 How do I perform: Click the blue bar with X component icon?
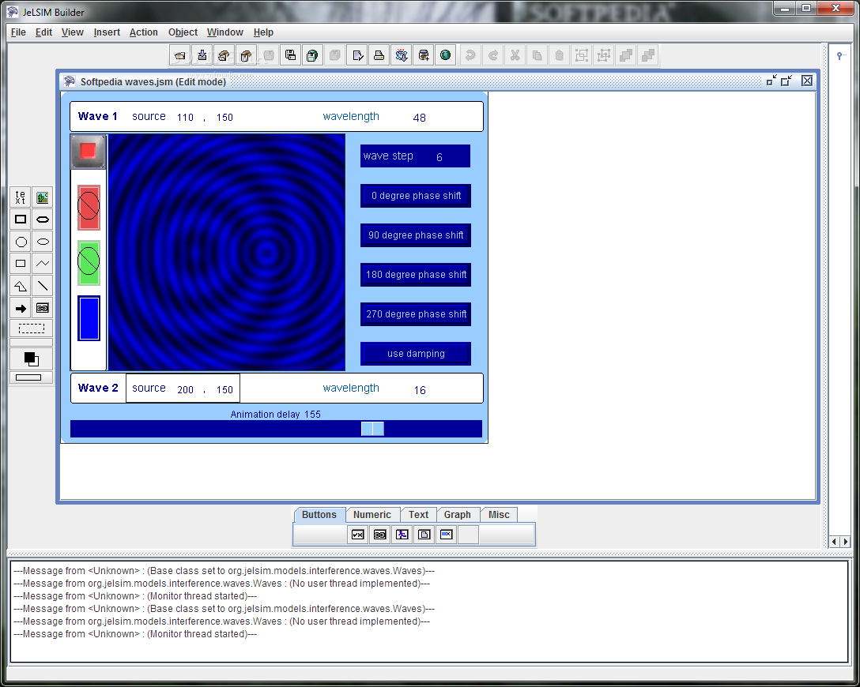pos(447,535)
